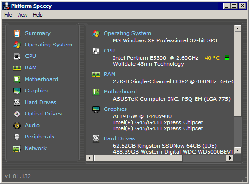Screen dimensions: 249x184
Task: Click the Hard Drives disk icon in sidebar
Action: [x=17, y=103]
